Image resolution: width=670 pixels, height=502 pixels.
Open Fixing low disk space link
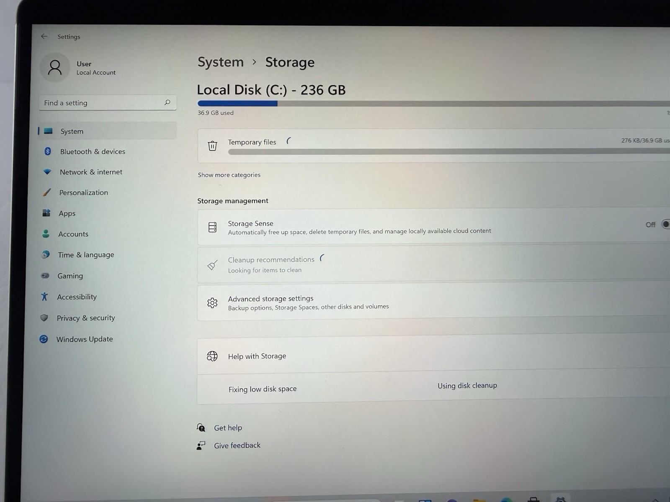coord(263,389)
